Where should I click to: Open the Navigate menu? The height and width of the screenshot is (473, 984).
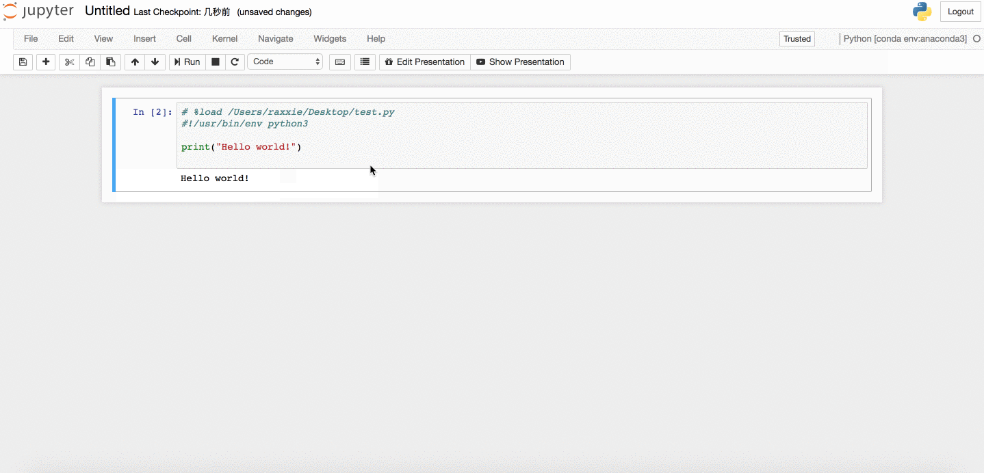click(x=275, y=39)
